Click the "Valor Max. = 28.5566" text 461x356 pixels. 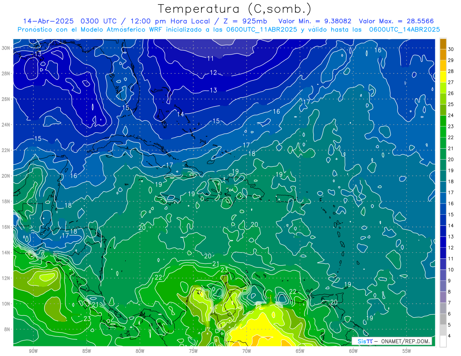pyautogui.click(x=396, y=21)
